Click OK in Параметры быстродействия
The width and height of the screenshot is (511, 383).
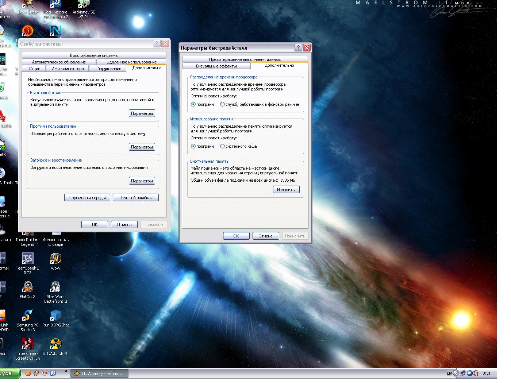[x=236, y=236]
